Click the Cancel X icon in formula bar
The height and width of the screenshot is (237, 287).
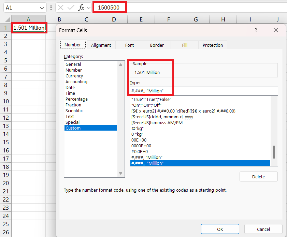60,8
